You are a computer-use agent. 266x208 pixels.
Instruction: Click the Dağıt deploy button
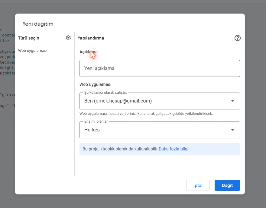227,185
